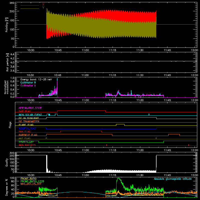Viewport: 200px width, 200px height.
Task: Click the 300 tick label on Quality axis
Action: coord(12,153)
